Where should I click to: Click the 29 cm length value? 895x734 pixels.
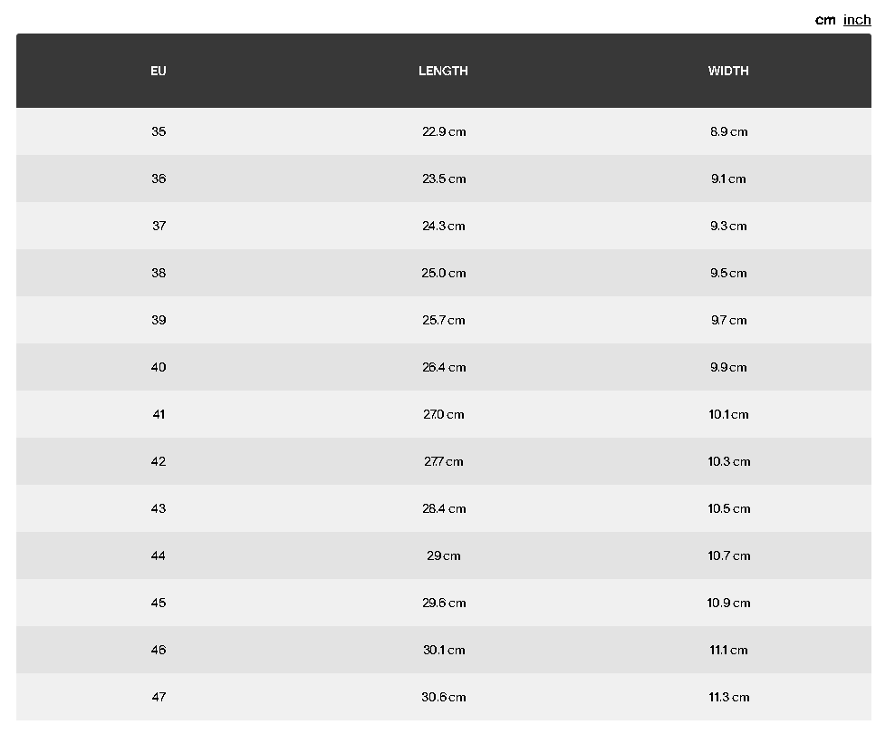(444, 555)
